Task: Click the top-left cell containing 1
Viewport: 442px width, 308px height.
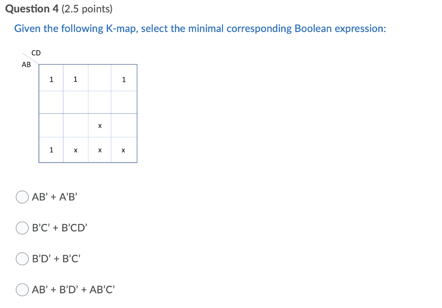Action: pos(51,79)
